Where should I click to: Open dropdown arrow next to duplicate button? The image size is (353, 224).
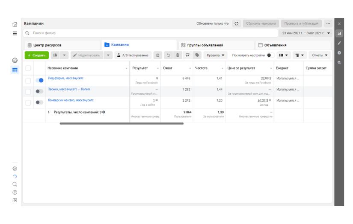click(x=64, y=55)
